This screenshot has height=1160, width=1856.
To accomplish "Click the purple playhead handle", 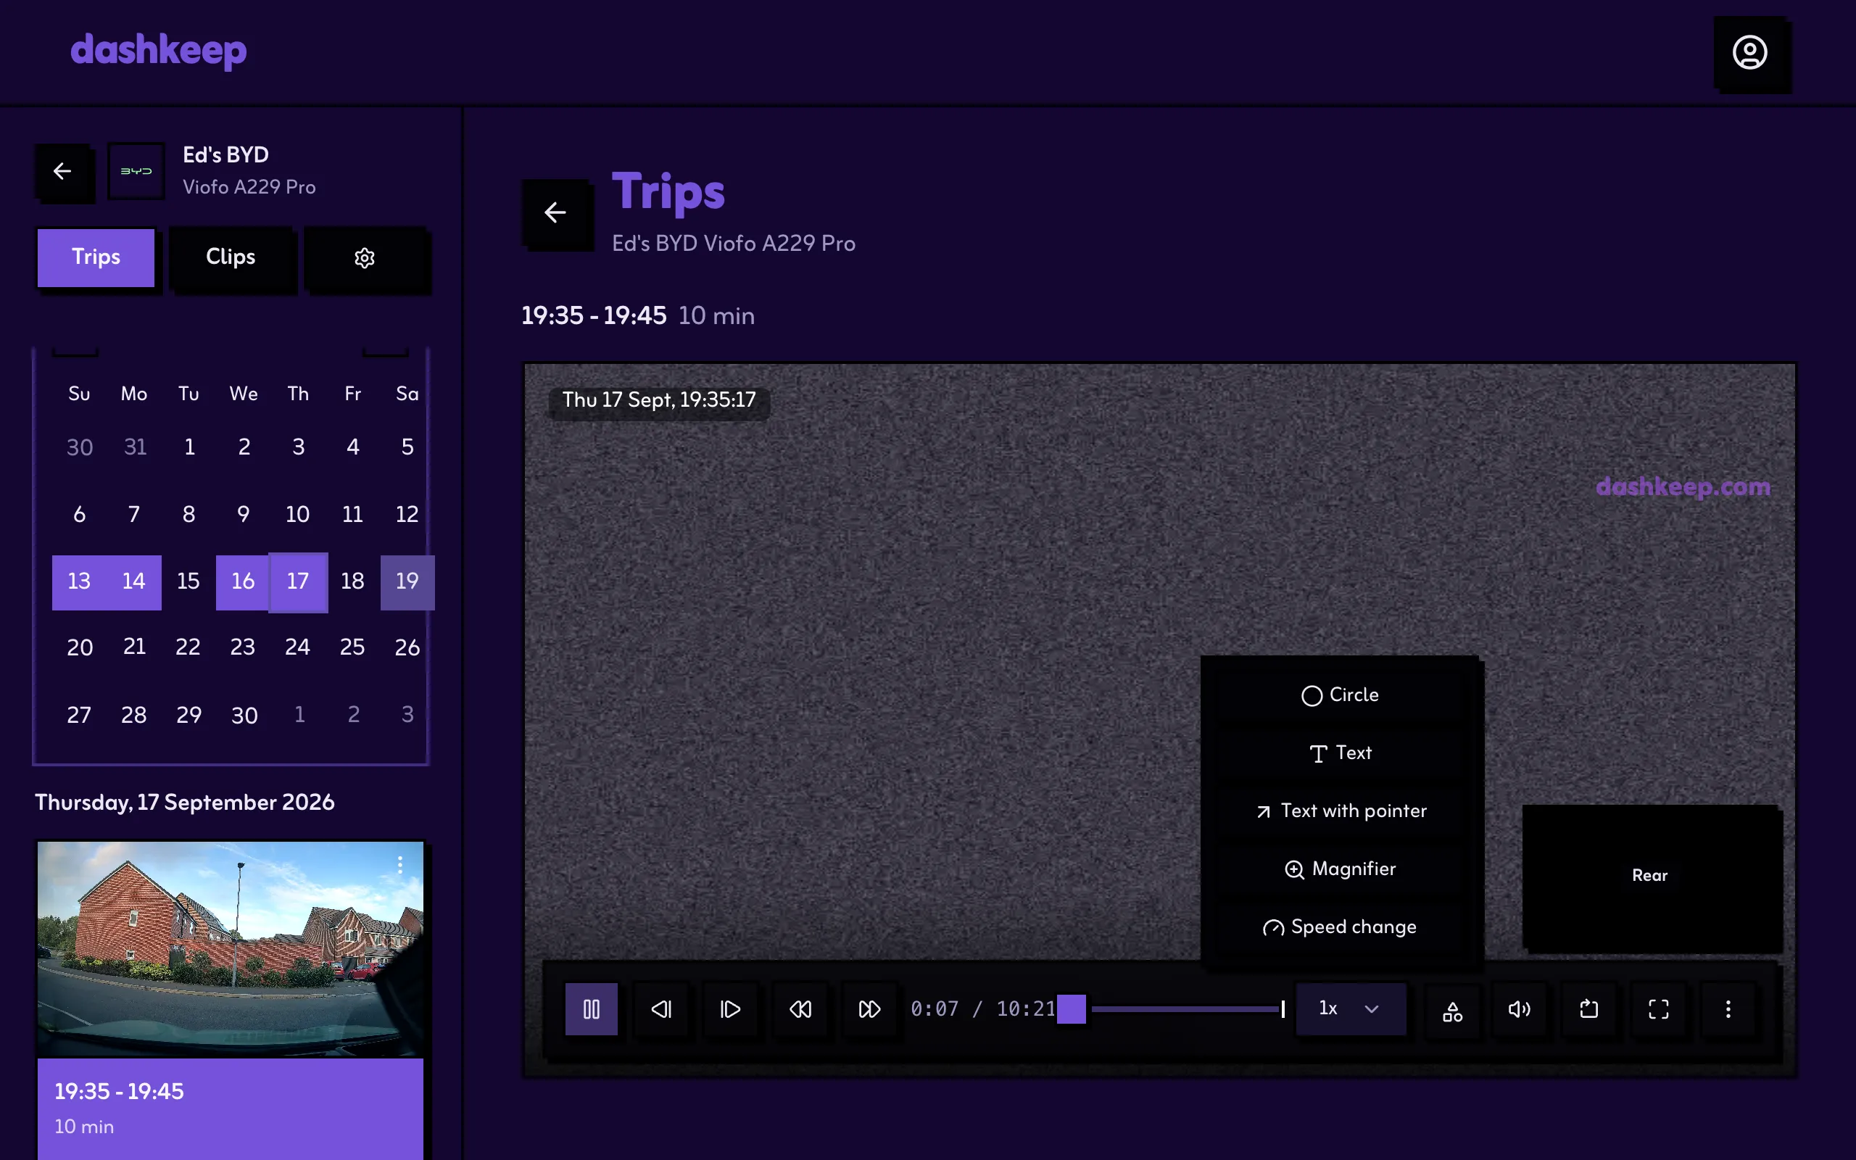I will 1072,1009.
